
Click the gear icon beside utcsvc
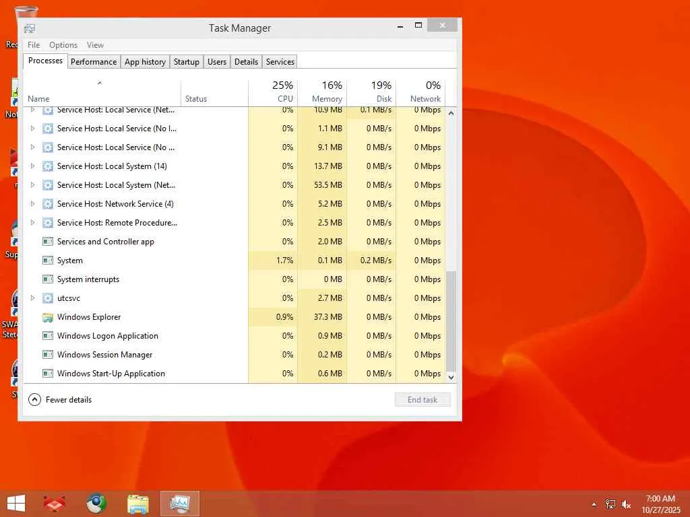[x=48, y=298]
